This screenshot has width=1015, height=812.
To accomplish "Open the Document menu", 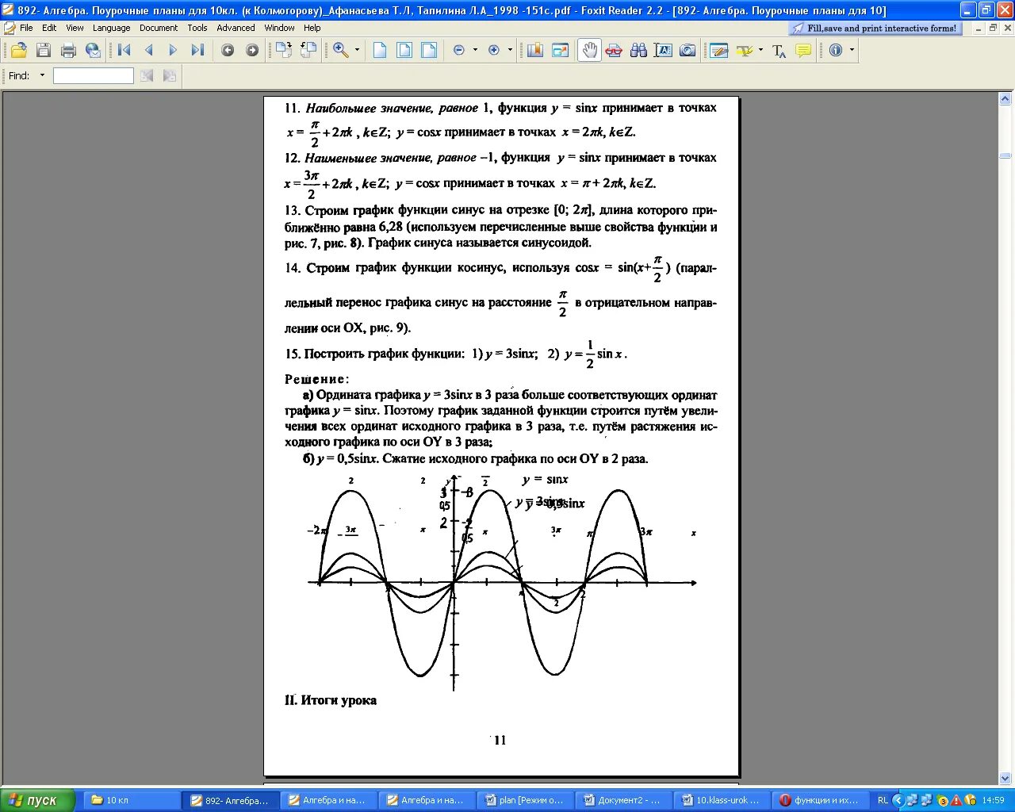I will click(159, 28).
